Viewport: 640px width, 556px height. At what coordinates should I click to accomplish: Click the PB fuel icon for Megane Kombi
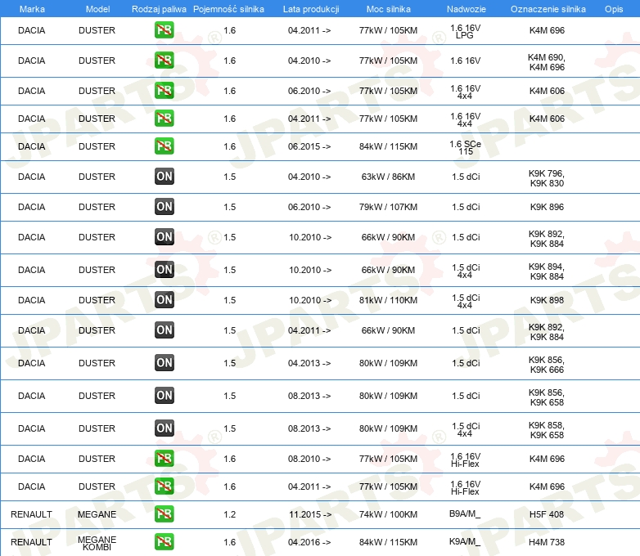pos(164,542)
